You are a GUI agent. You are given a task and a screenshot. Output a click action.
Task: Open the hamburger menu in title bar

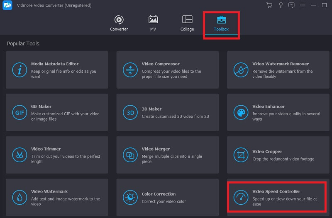(303, 5)
